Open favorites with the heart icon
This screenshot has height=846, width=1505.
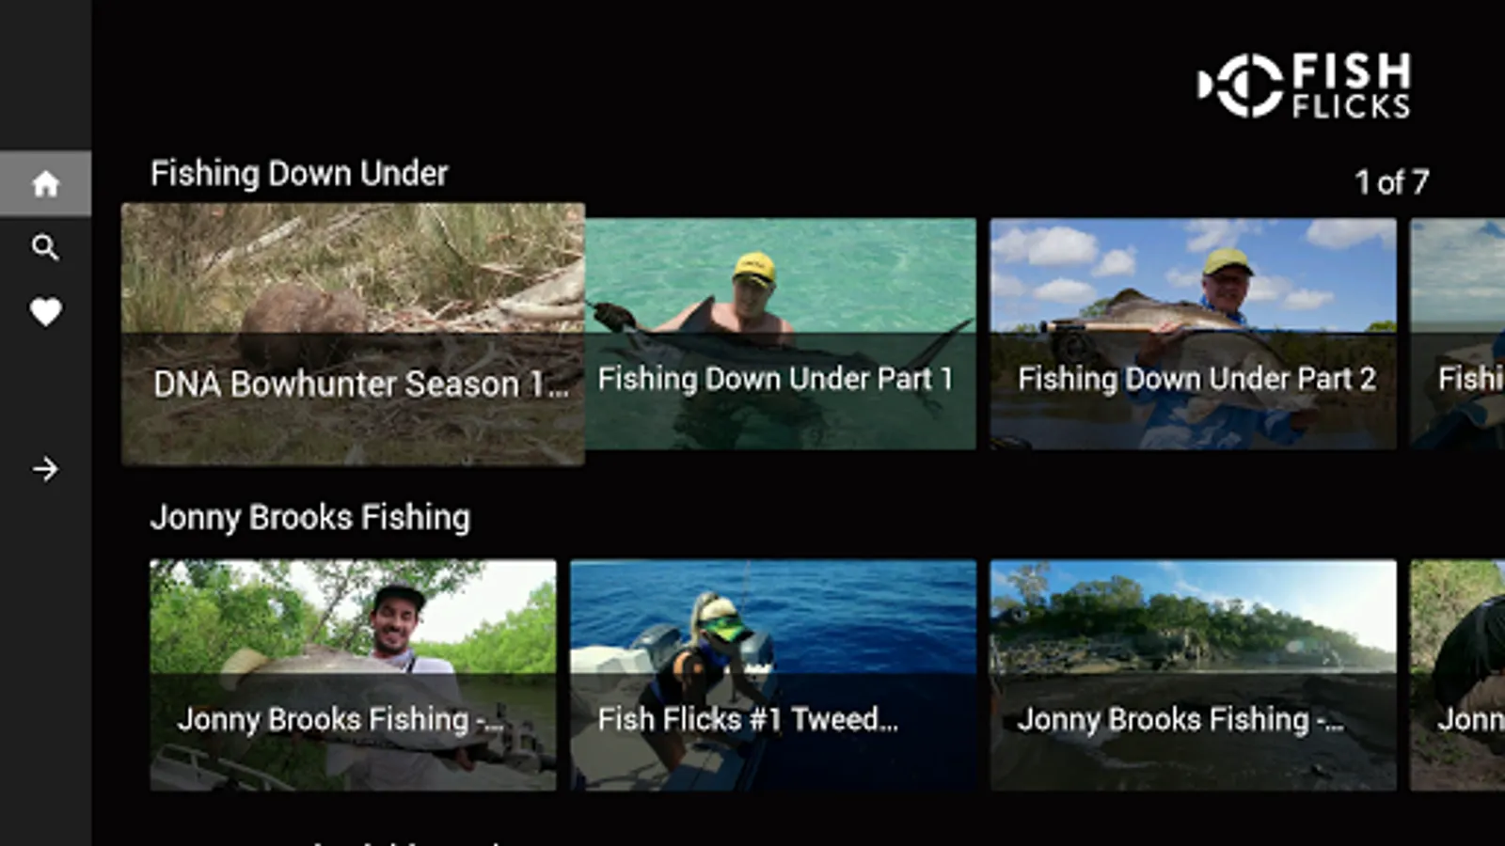[45, 311]
